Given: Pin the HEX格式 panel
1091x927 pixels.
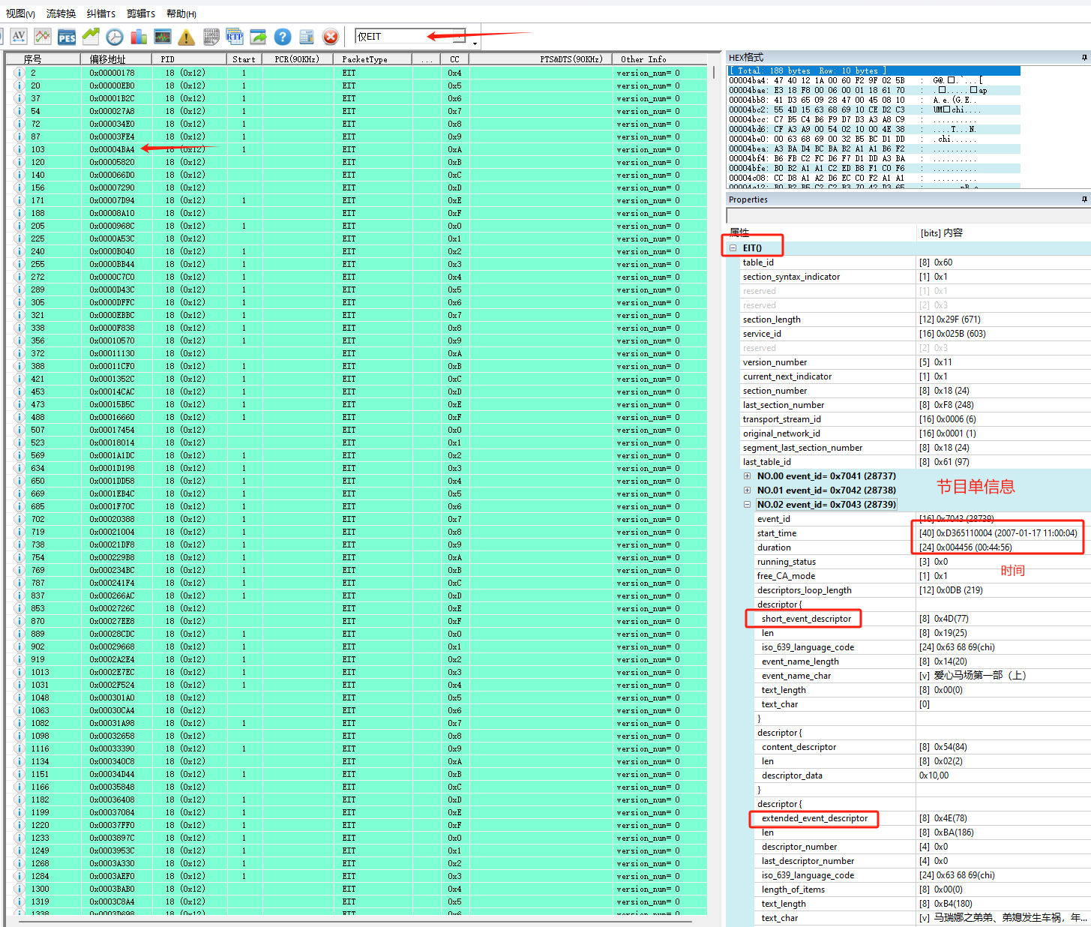Looking at the screenshot, I should click(x=1084, y=57).
